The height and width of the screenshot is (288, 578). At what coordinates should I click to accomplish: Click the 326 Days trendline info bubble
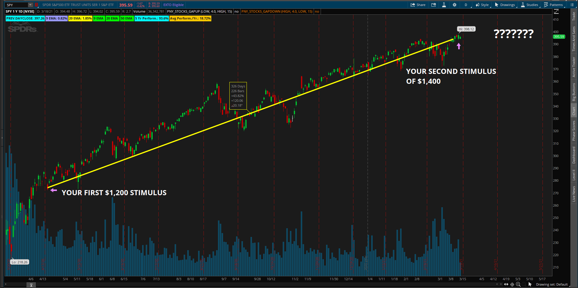(x=238, y=96)
